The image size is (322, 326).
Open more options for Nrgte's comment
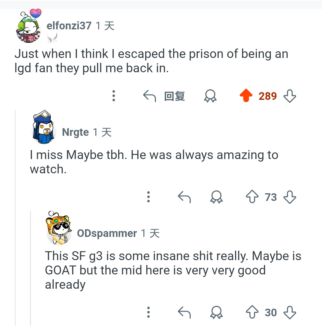pos(148,197)
